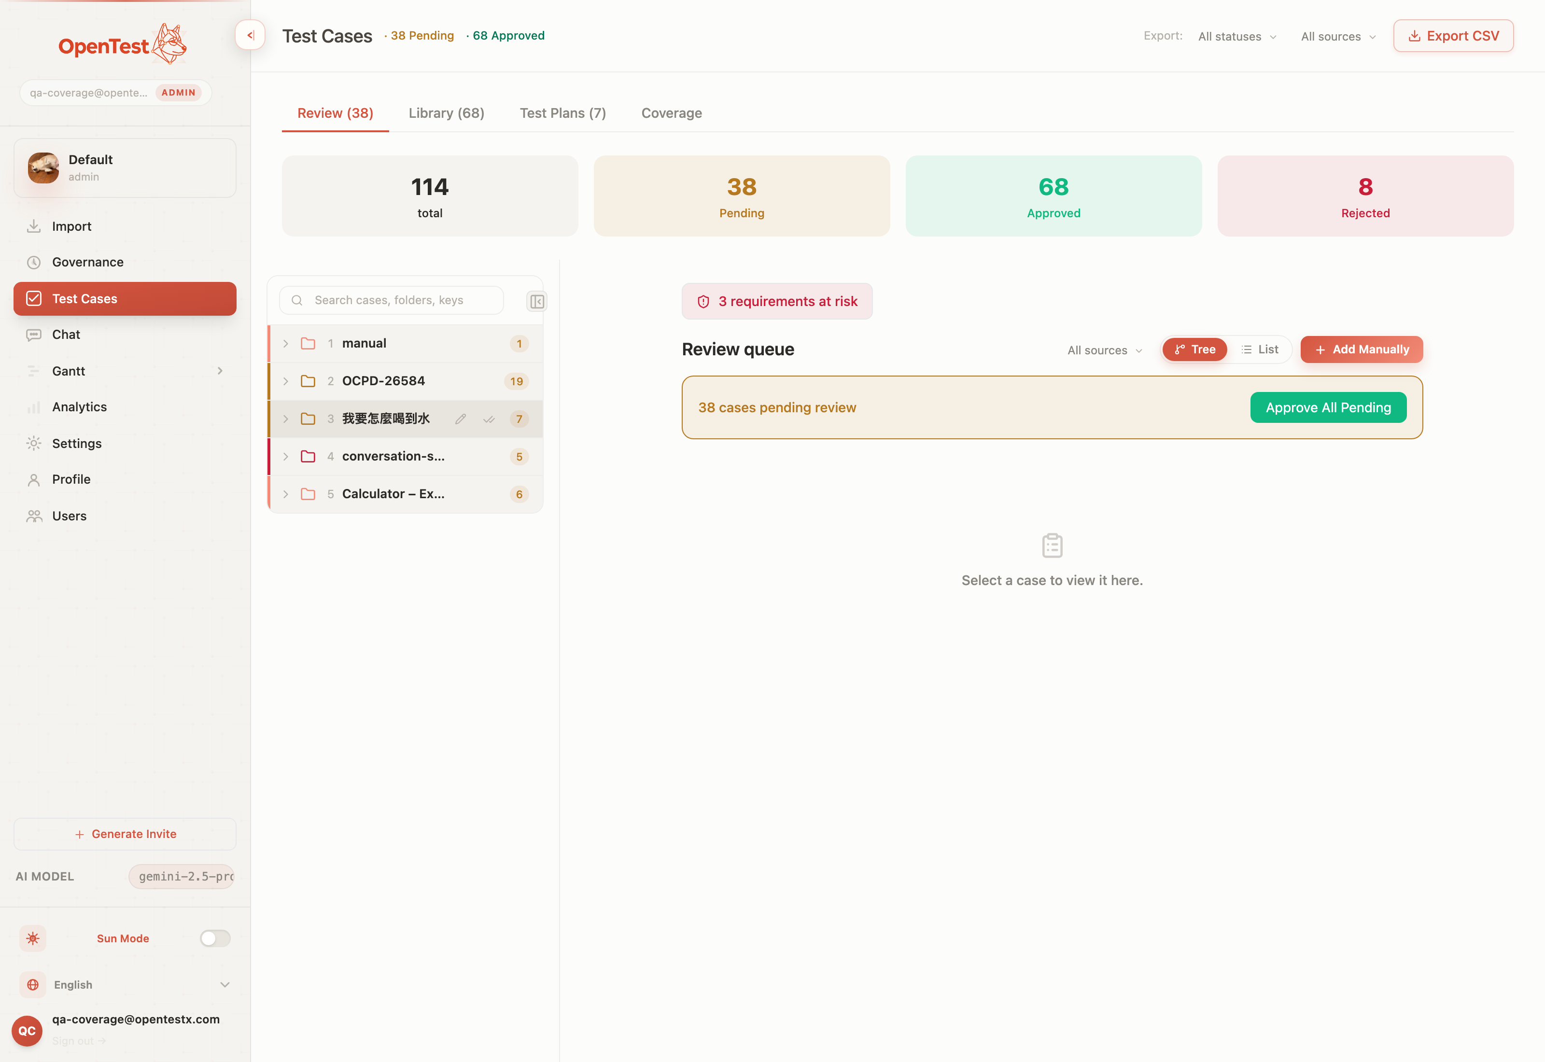Viewport: 1545px width, 1062px height.
Task: Switch review queue to Tree view
Action: coord(1195,349)
